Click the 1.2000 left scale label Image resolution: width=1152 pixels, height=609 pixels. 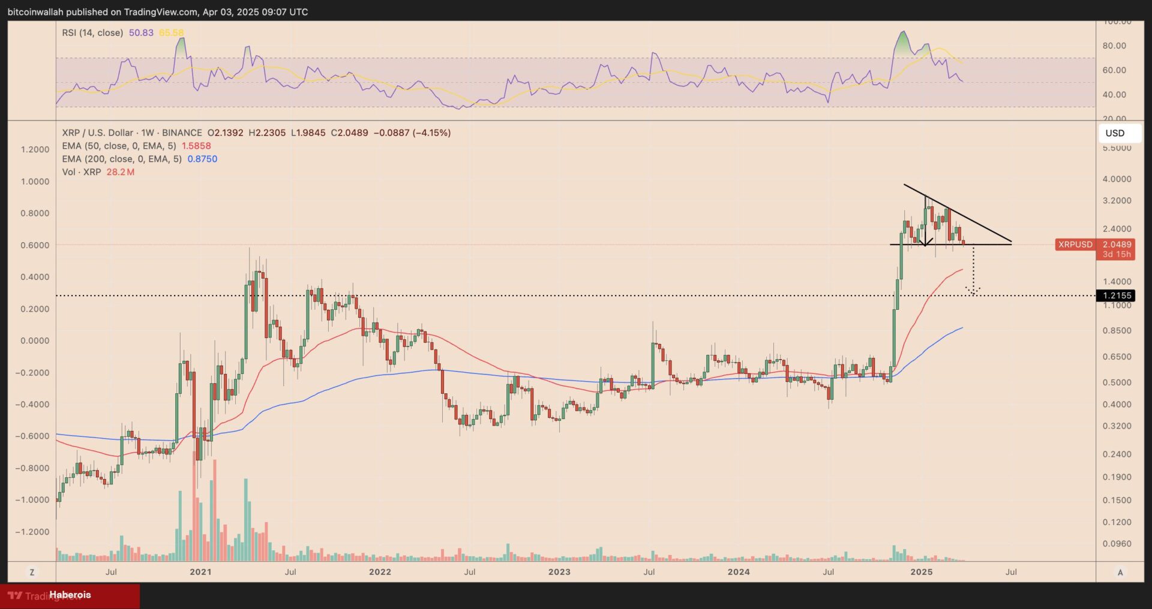(35, 149)
